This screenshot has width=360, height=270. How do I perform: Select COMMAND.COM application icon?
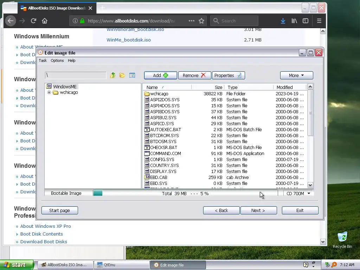pos(147,153)
